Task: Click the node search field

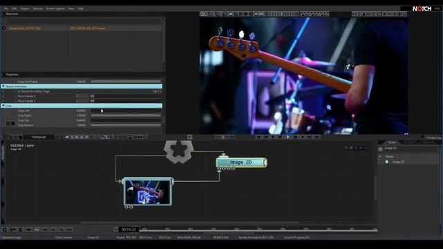Action: tap(410, 148)
